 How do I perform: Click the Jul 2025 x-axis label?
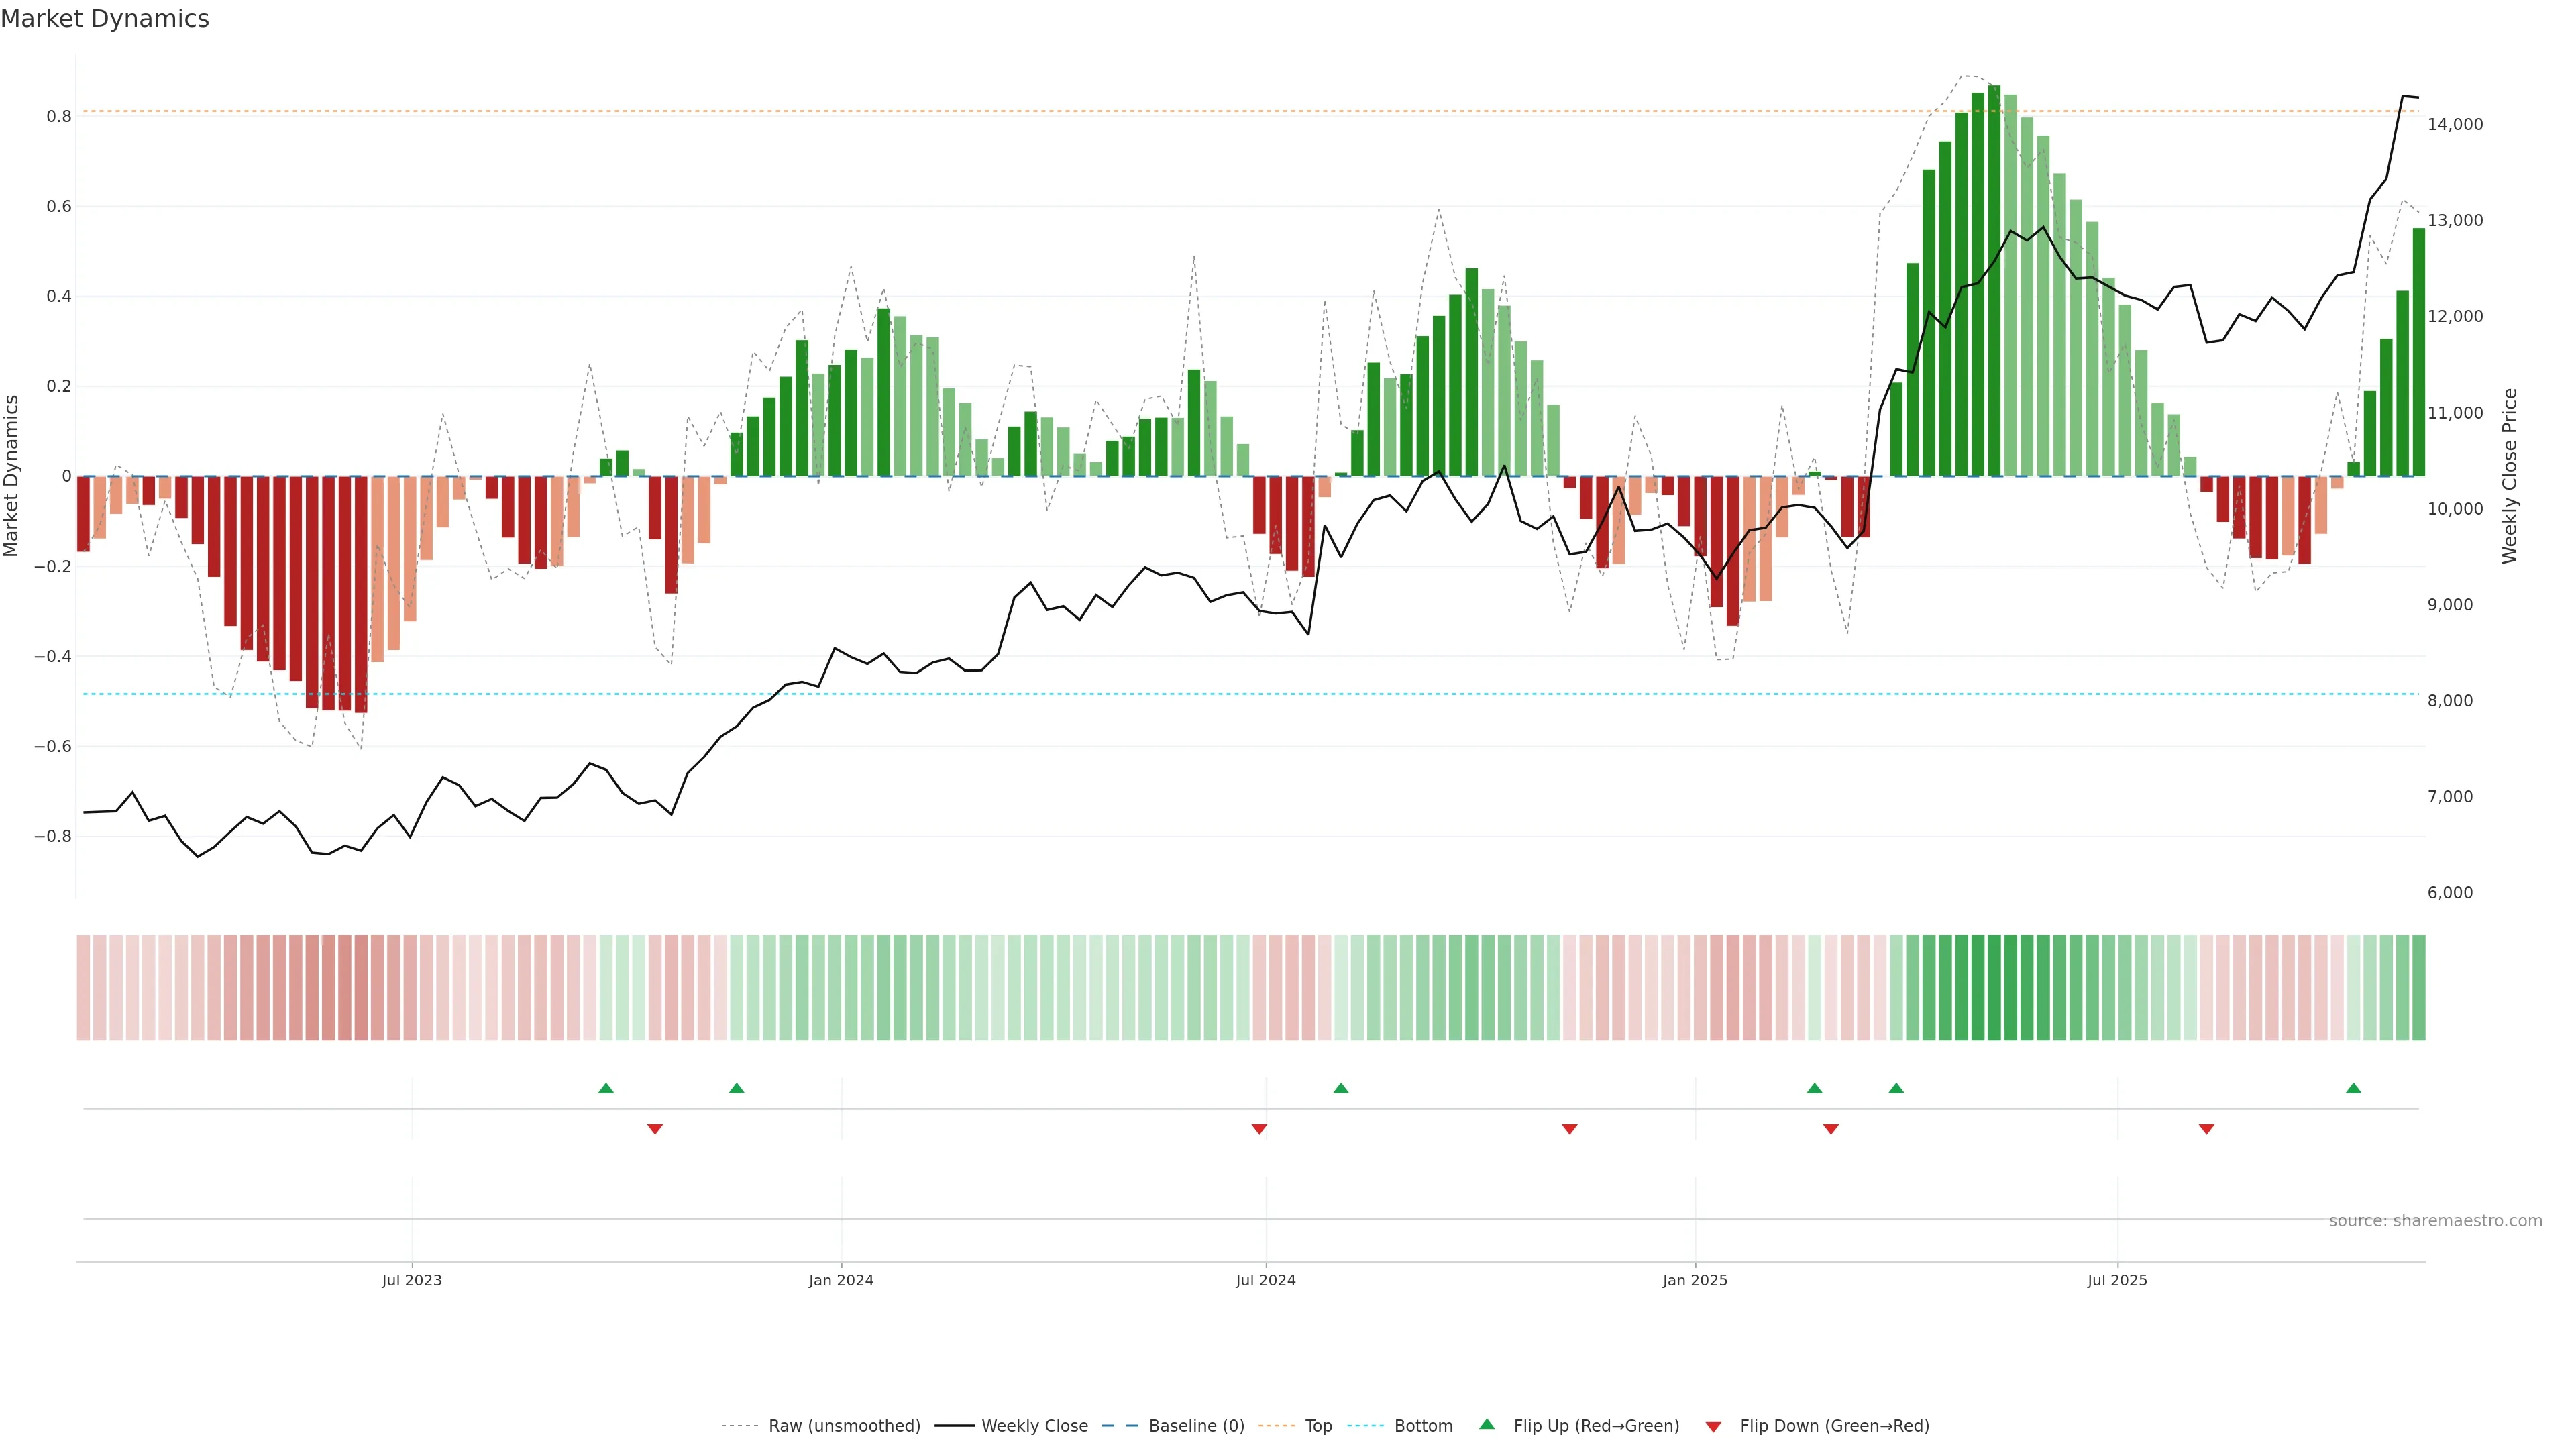coord(2117,1280)
